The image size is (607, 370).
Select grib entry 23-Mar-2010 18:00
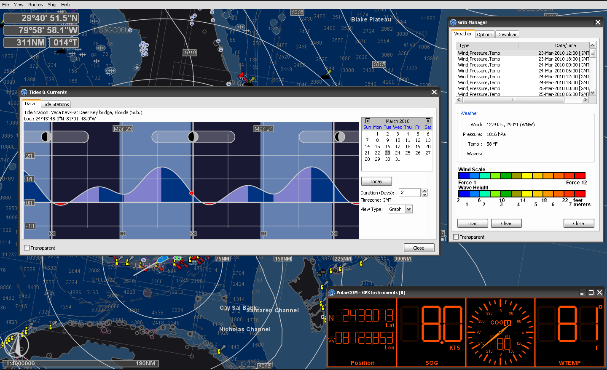[523, 59]
